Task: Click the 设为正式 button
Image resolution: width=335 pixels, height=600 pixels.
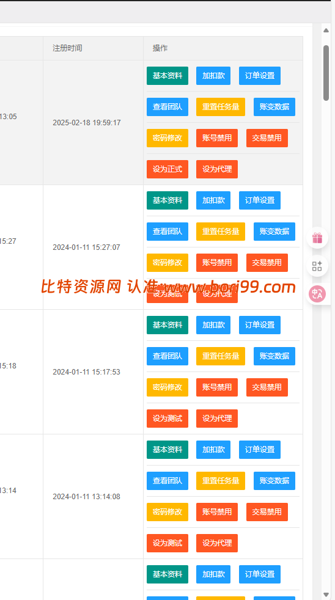Action: [x=167, y=169]
